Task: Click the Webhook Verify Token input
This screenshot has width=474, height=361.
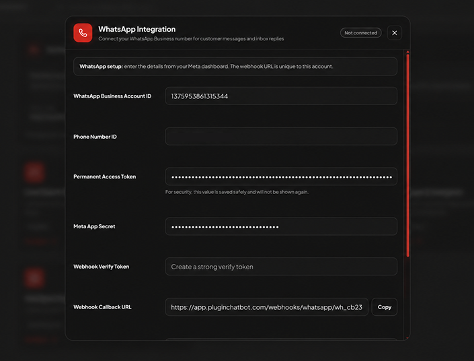Action: coord(281,267)
